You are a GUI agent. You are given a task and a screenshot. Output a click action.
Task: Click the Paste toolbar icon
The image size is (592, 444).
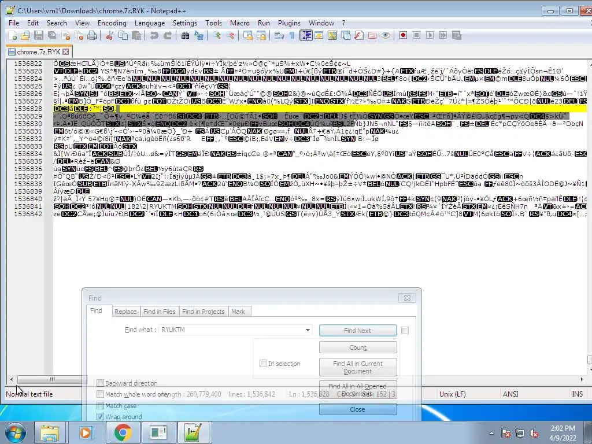point(136,35)
